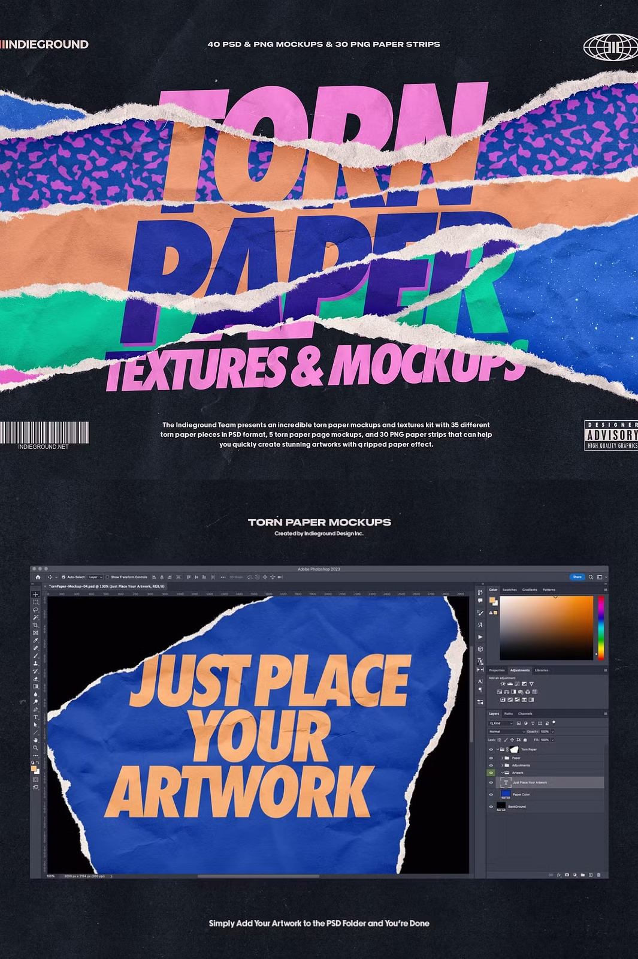The height and width of the screenshot is (959, 638).
Task: Enable Show Transform Controls checkbox
Action: pos(107,577)
